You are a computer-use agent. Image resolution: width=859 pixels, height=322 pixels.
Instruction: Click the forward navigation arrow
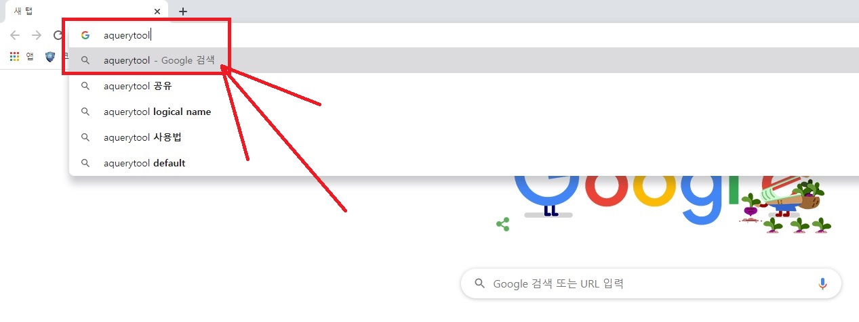[37, 35]
